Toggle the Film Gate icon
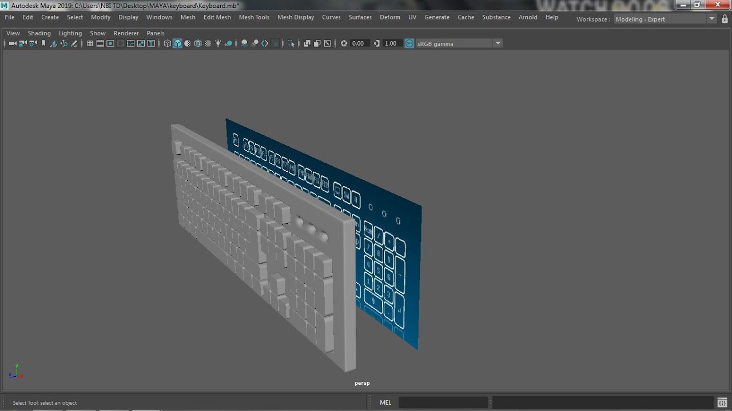This screenshot has height=411, width=732. (x=100, y=43)
